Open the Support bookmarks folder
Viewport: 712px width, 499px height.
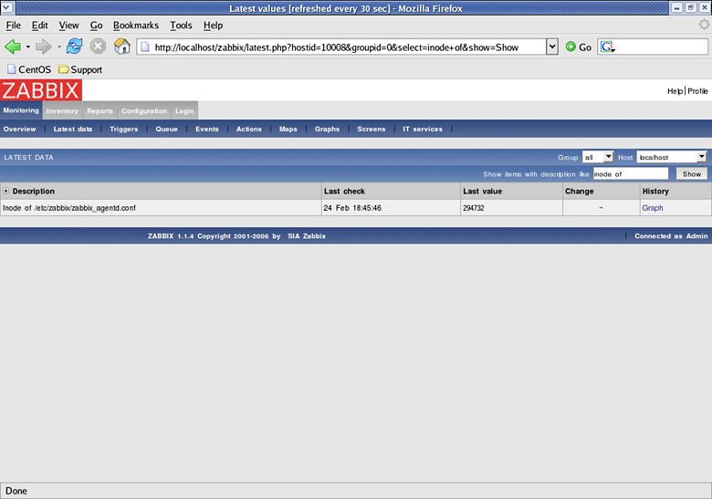click(79, 69)
